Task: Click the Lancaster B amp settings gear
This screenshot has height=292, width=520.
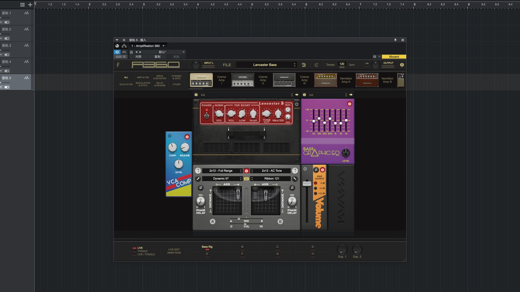Action: tap(297, 104)
